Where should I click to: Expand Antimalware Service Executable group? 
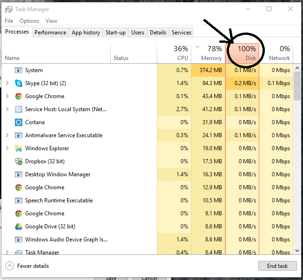coord(7,135)
